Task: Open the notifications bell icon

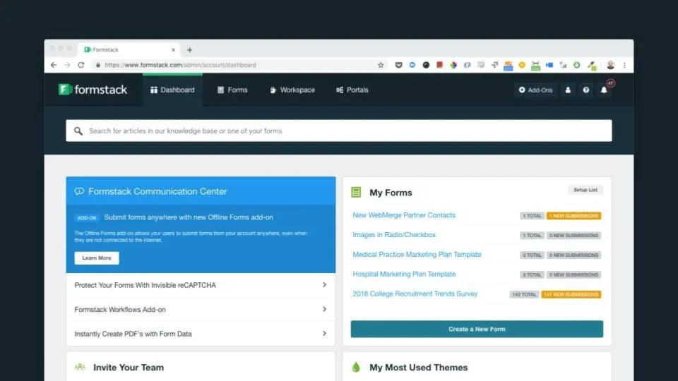Action: pos(604,90)
